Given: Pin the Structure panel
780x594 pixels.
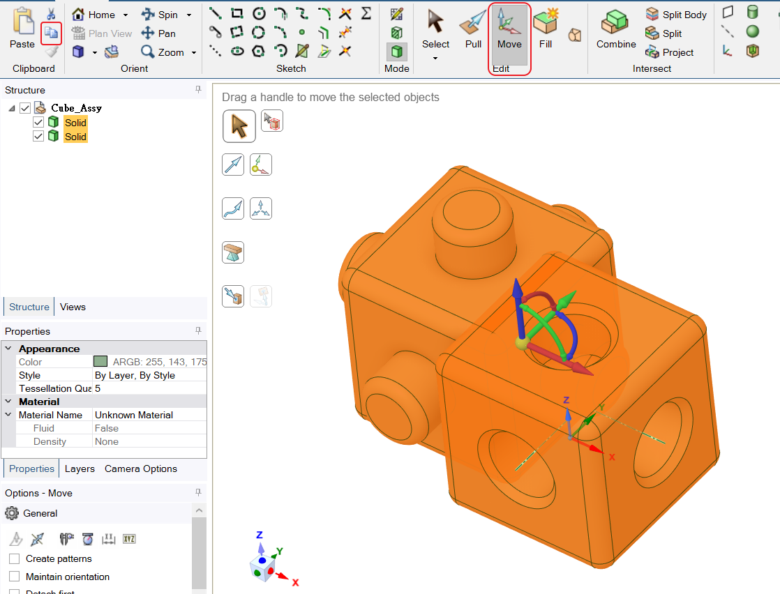Looking at the screenshot, I should point(198,89).
